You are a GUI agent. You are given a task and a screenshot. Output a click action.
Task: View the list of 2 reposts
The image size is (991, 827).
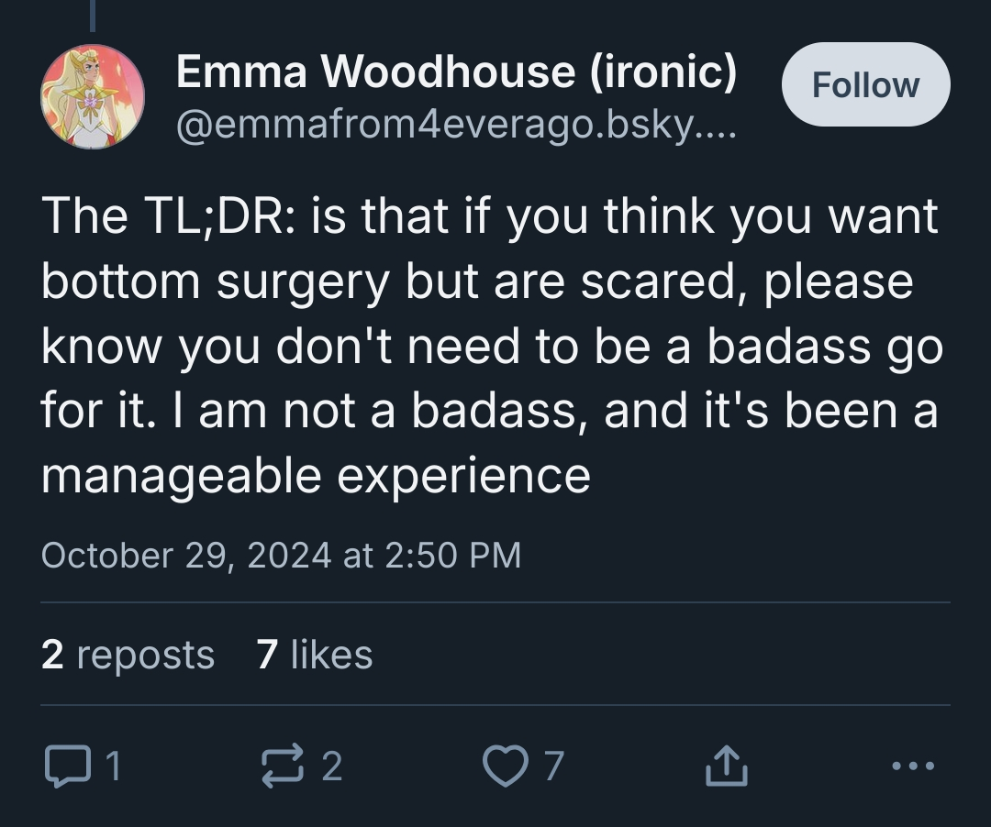(x=128, y=655)
